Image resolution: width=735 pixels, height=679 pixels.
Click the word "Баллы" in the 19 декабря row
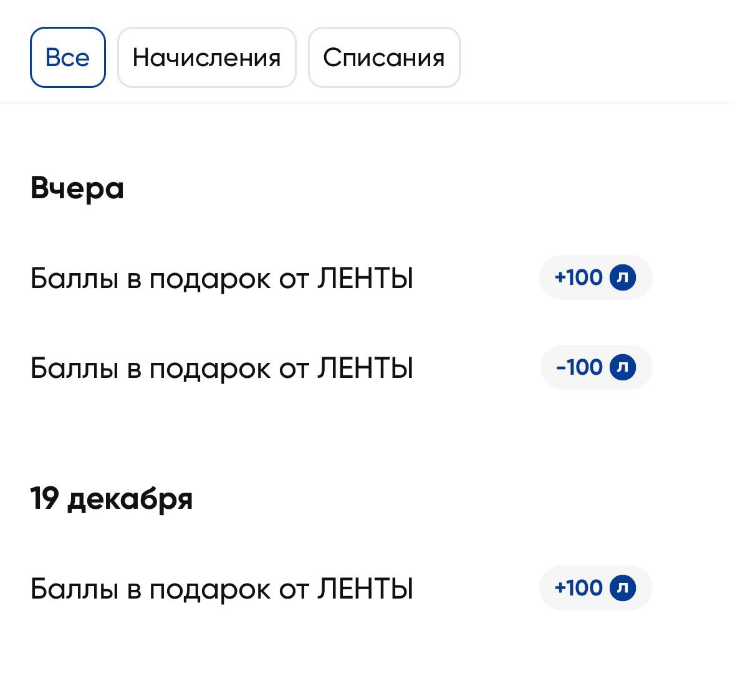coord(74,589)
